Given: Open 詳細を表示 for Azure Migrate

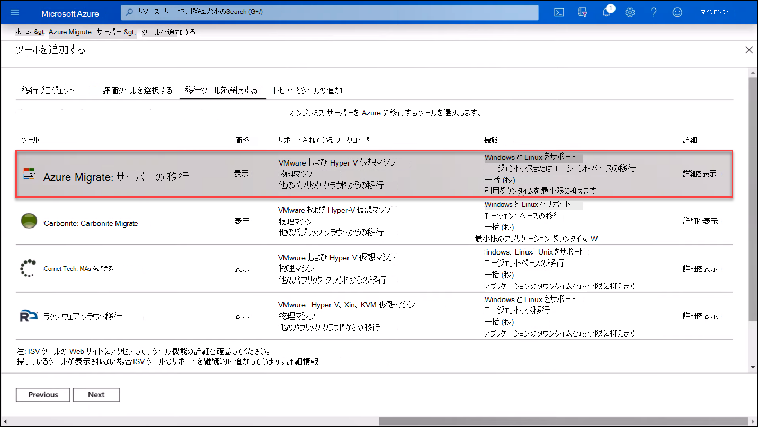Looking at the screenshot, I should pos(700,174).
